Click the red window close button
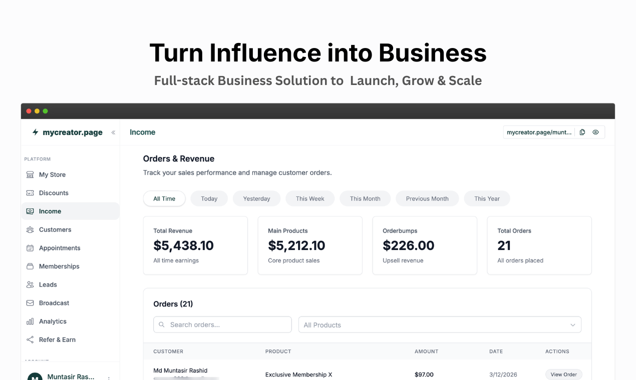This screenshot has width=636, height=380. tap(29, 111)
